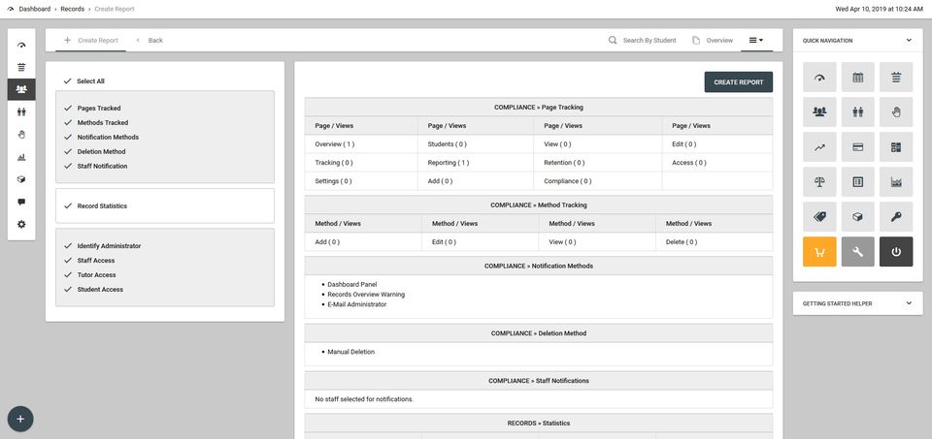Click the Overview ( 1 ) cell
This screenshot has height=439, width=932.
361,144
